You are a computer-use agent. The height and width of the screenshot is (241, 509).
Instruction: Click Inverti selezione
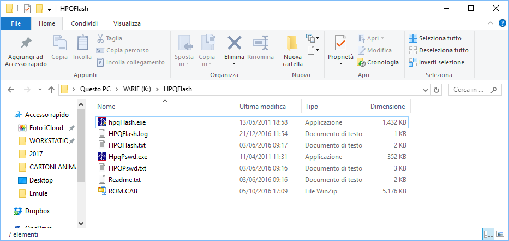point(436,62)
